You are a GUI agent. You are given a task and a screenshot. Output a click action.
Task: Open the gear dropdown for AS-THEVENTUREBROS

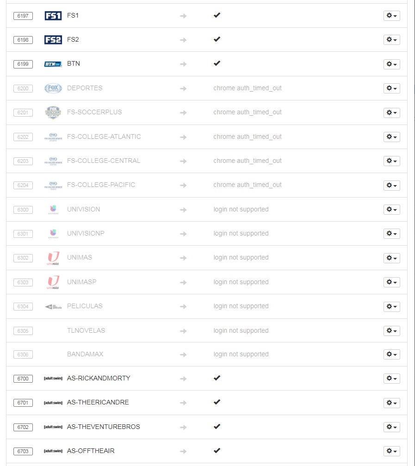click(x=391, y=427)
